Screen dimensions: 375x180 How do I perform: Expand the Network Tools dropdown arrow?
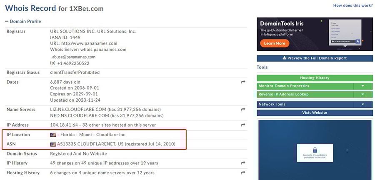[x=363, y=105]
